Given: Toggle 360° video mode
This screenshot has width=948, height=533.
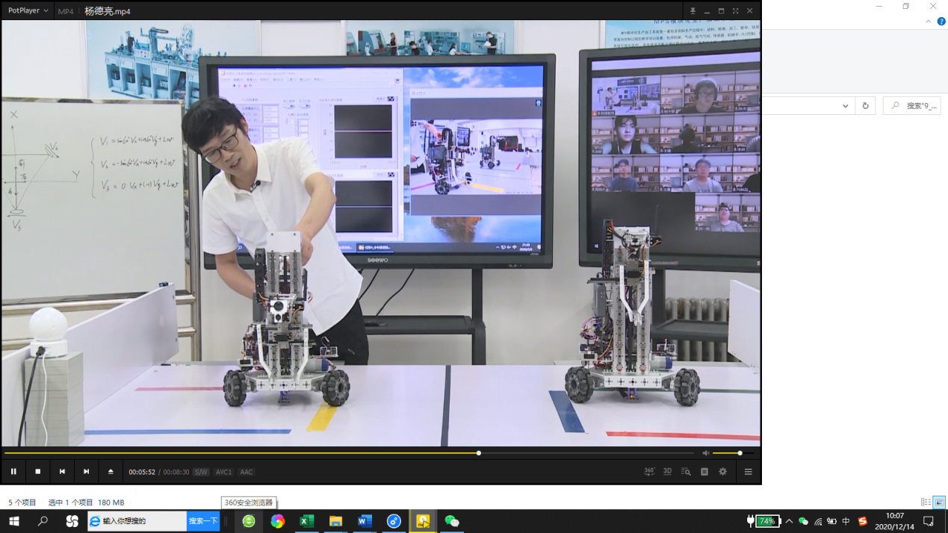Looking at the screenshot, I should [649, 472].
